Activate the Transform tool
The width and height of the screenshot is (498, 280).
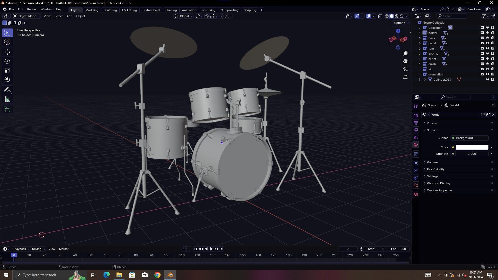(7, 79)
